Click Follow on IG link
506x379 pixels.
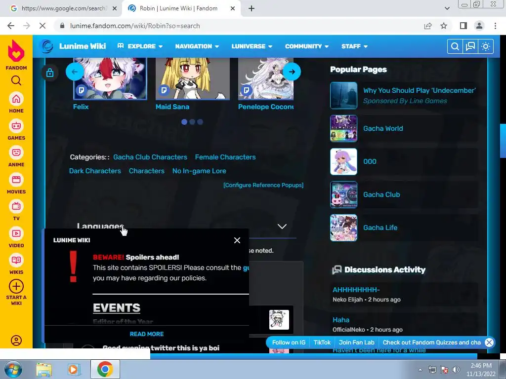pyautogui.click(x=289, y=342)
